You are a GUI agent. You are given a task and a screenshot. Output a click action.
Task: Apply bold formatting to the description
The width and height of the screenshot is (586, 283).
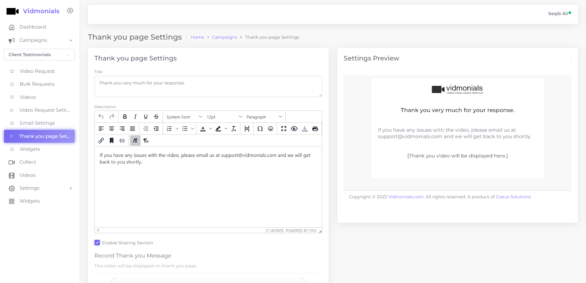(125, 117)
